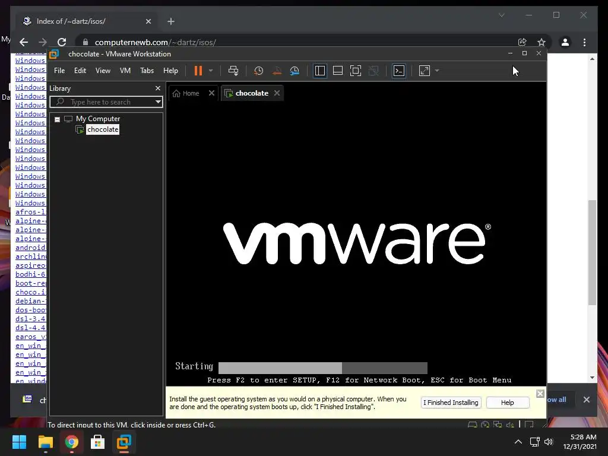Viewport: 608px width, 456px height.
Task: Open a new Chrome tab
Action: pyautogui.click(x=170, y=21)
